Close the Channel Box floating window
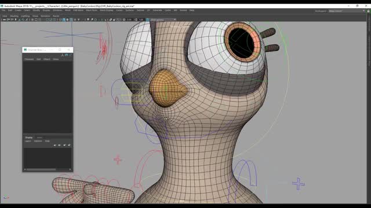This screenshot has width=371, height=208. 68,50
